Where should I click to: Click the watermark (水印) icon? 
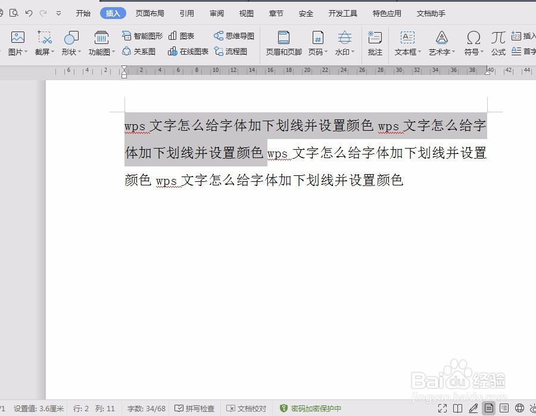tap(344, 37)
